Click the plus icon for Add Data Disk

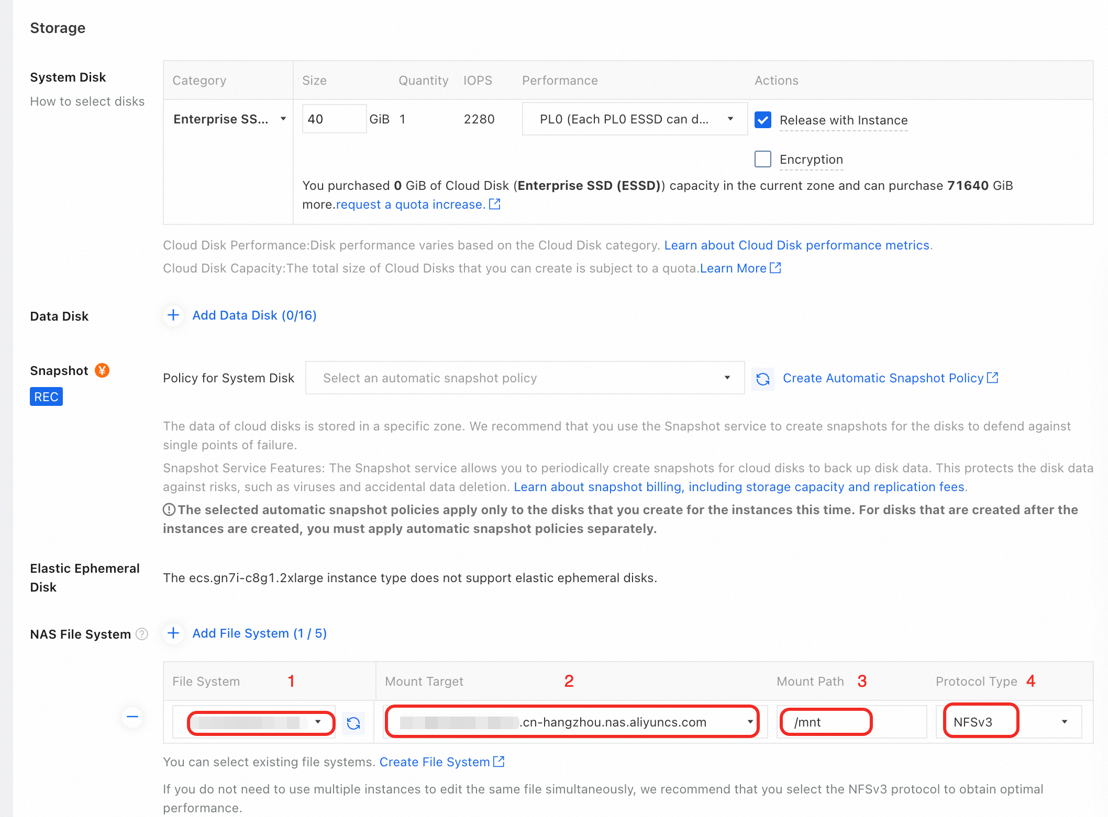173,315
